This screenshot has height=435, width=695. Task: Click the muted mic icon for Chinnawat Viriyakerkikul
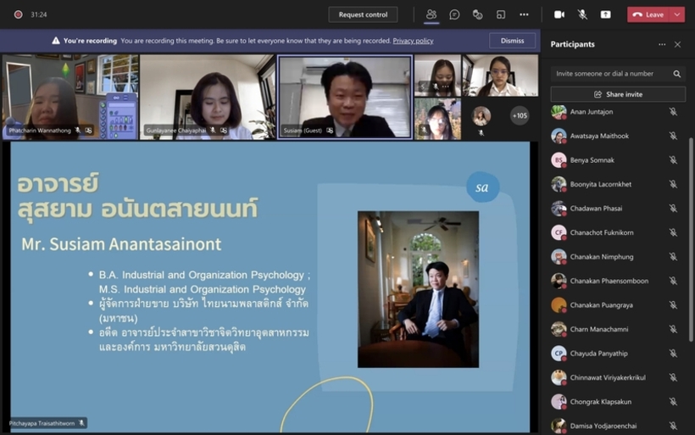pyautogui.click(x=673, y=377)
